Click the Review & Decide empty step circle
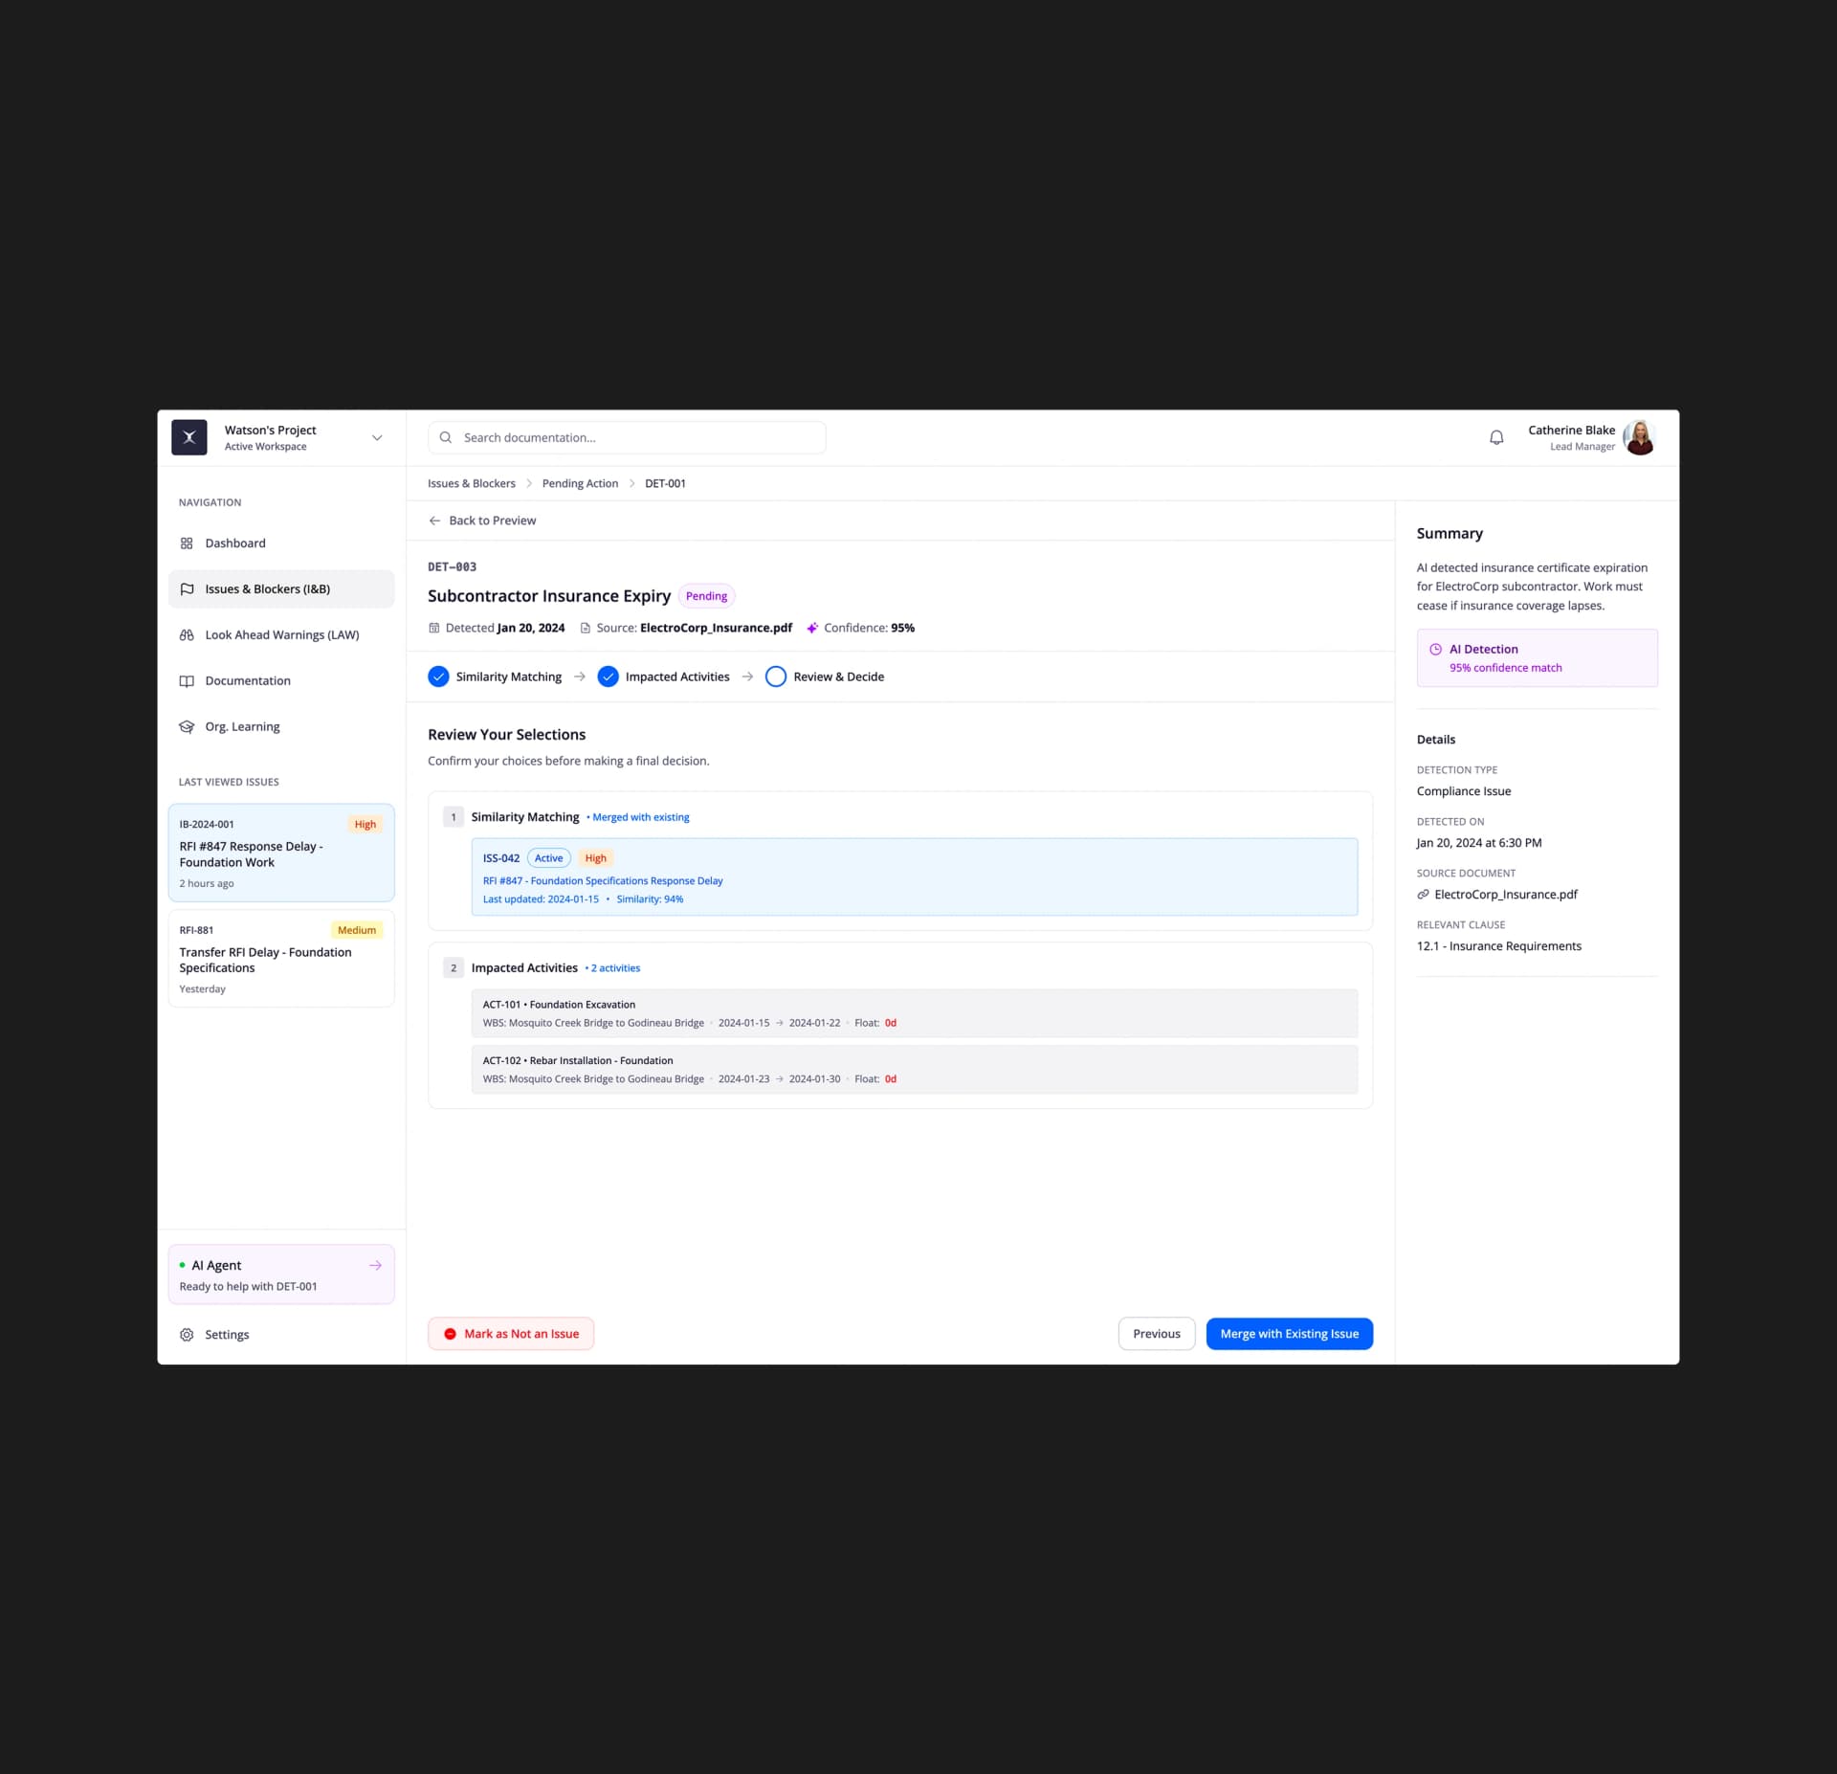This screenshot has height=1774, width=1837. 776,676
